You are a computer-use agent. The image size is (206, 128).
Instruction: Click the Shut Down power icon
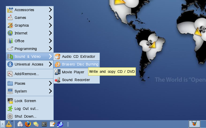coord(10,116)
